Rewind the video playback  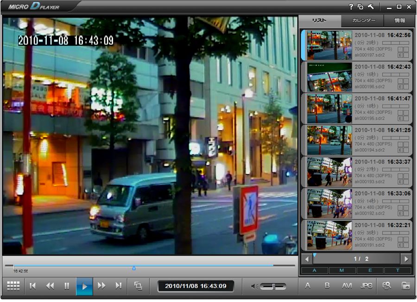[50, 286]
